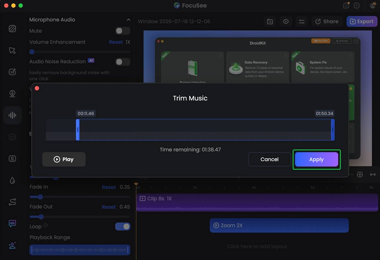The width and height of the screenshot is (380, 260).
Task: Click the zoom-in plus icon above timeline
Action: tap(360, 174)
